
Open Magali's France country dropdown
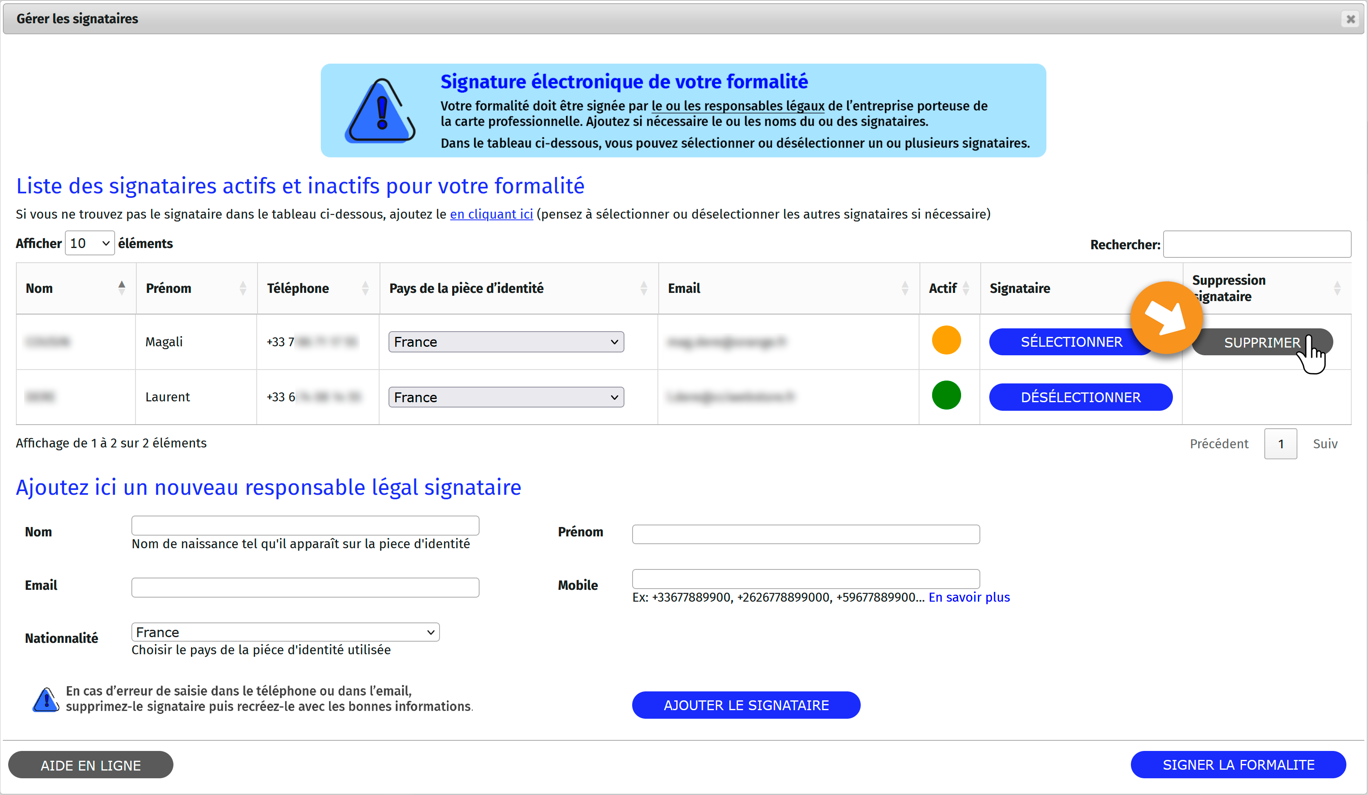point(506,342)
